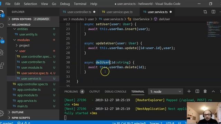Maximize the panel with up chevron

click(213, 92)
